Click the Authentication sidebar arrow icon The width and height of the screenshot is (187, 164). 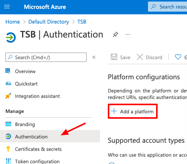pyautogui.click(x=8, y=137)
